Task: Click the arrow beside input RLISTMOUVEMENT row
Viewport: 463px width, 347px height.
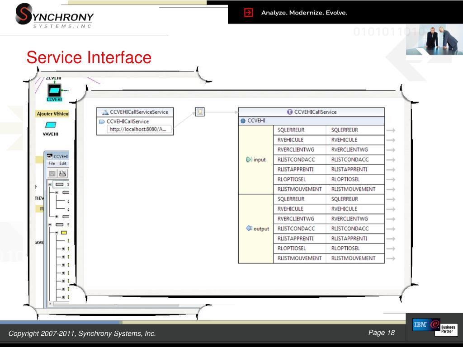Action: [391, 189]
